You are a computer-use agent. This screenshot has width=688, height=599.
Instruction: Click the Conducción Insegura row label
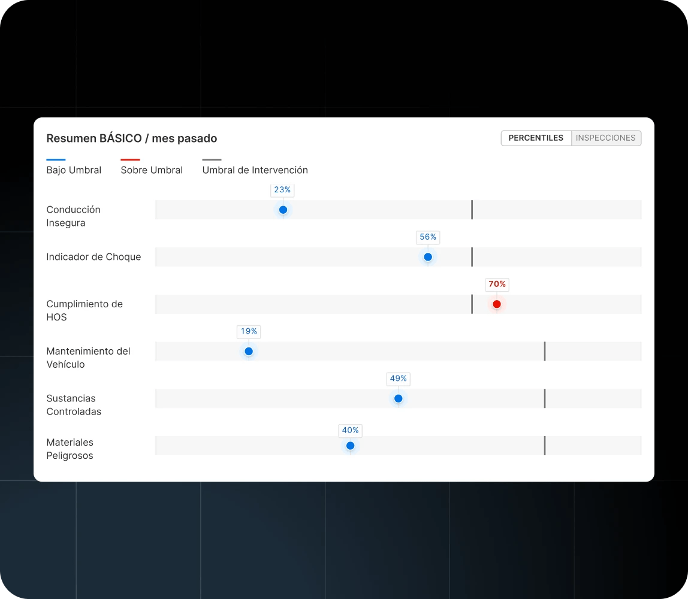pos(73,216)
